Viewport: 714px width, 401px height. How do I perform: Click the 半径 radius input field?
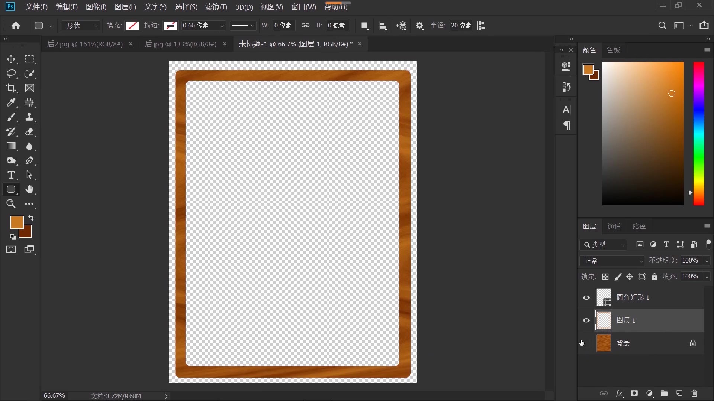[461, 25]
